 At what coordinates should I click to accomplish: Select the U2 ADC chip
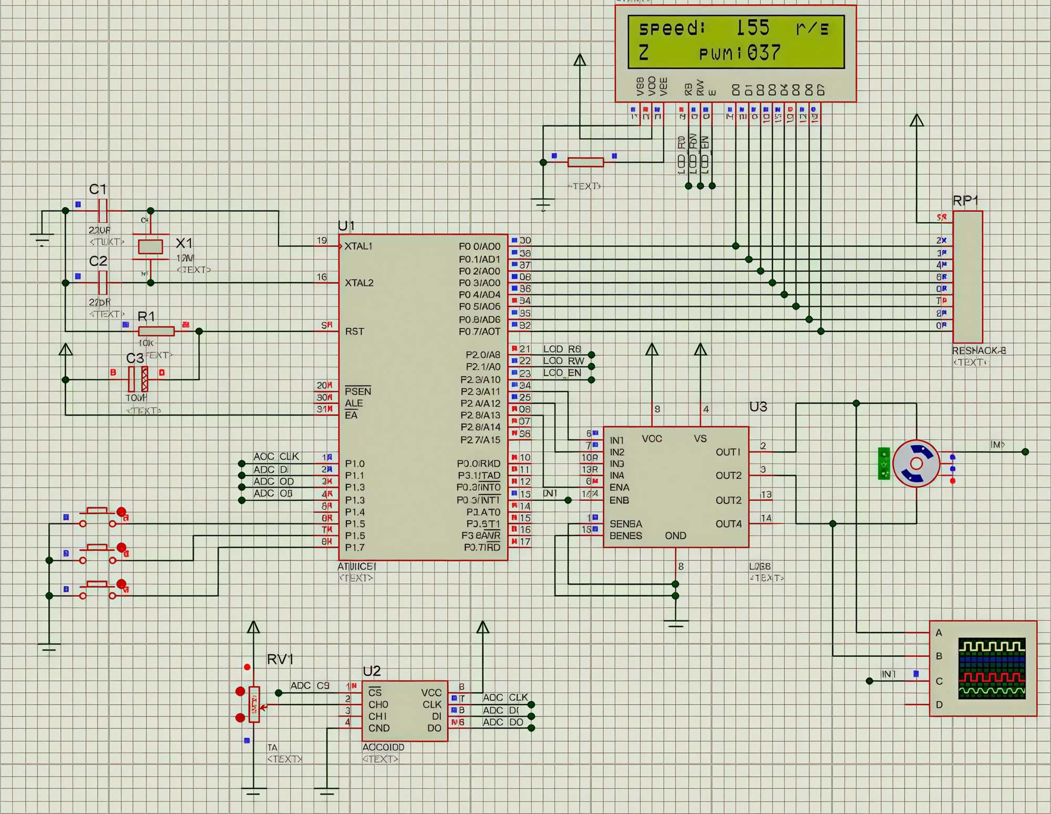pyautogui.click(x=405, y=710)
